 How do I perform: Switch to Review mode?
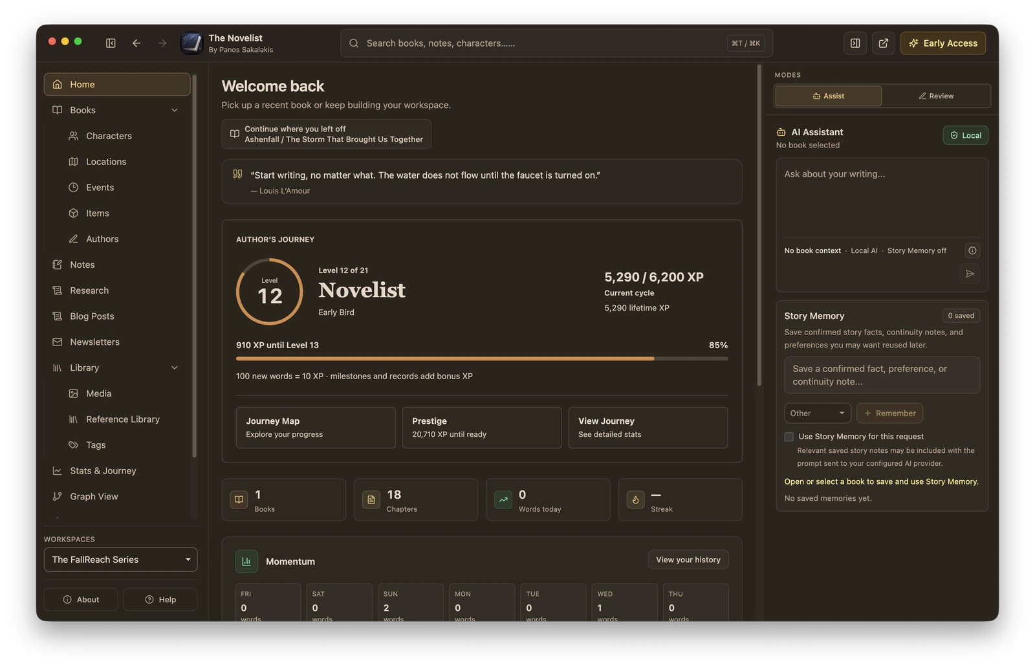tap(936, 96)
